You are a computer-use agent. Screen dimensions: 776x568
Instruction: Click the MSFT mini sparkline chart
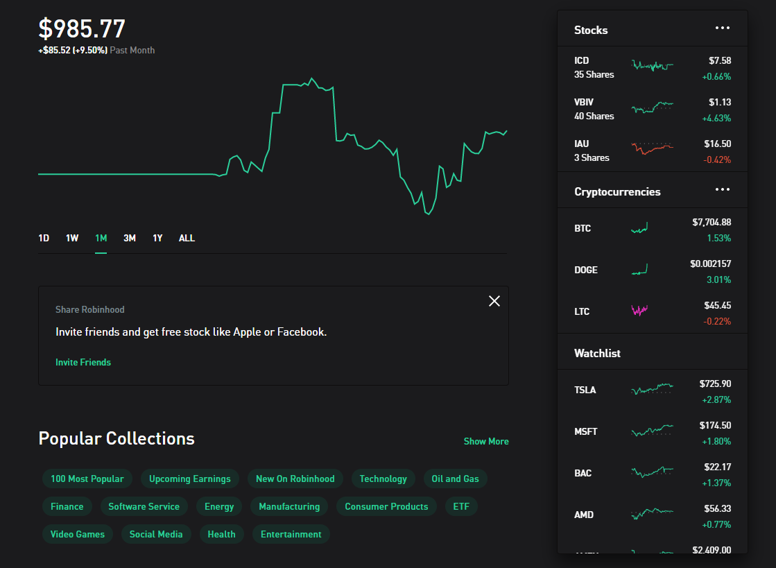click(653, 431)
